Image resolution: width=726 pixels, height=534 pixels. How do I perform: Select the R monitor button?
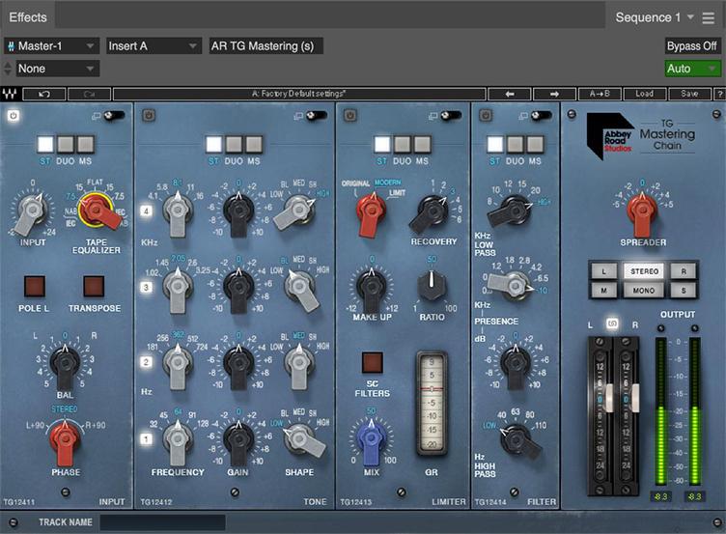pos(684,271)
